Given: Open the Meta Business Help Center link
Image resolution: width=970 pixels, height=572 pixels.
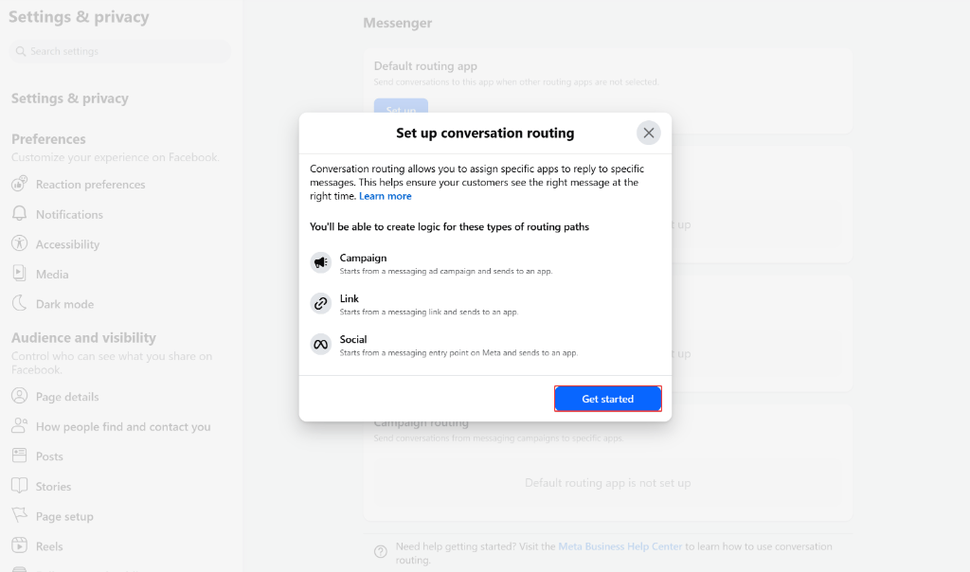Looking at the screenshot, I should point(620,546).
